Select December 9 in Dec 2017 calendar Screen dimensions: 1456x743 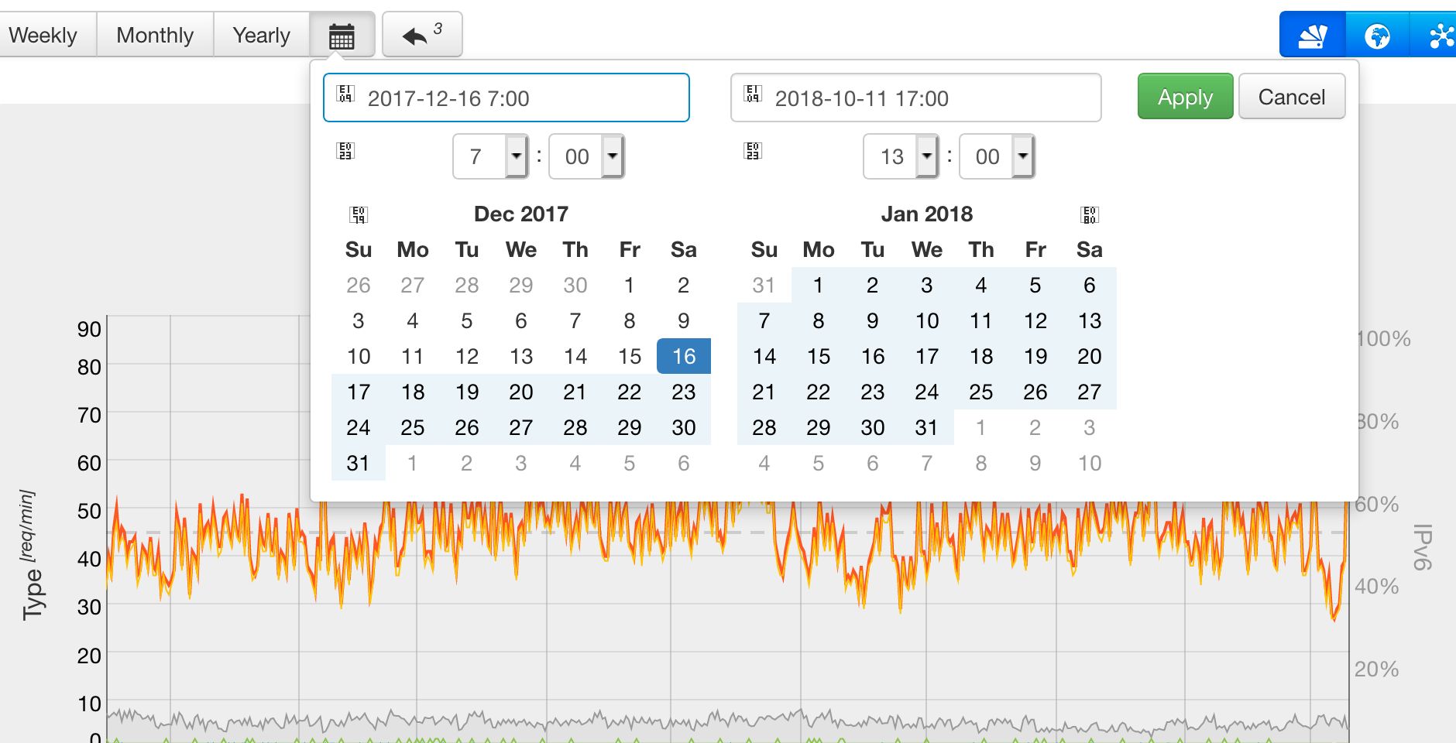tap(684, 320)
